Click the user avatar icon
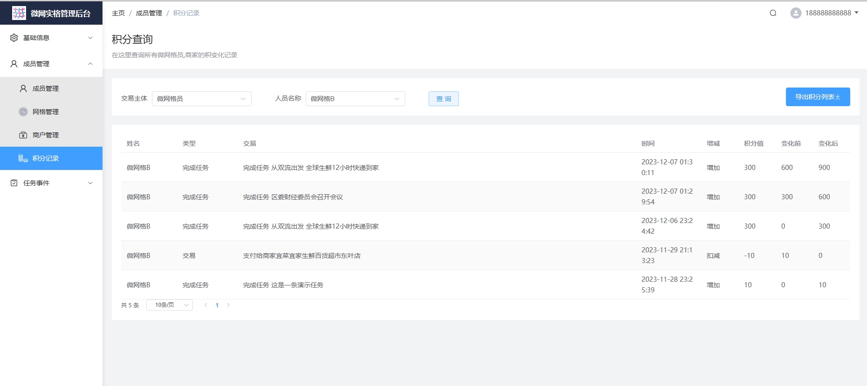This screenshot has height=386, width=867. click(796, 13)
